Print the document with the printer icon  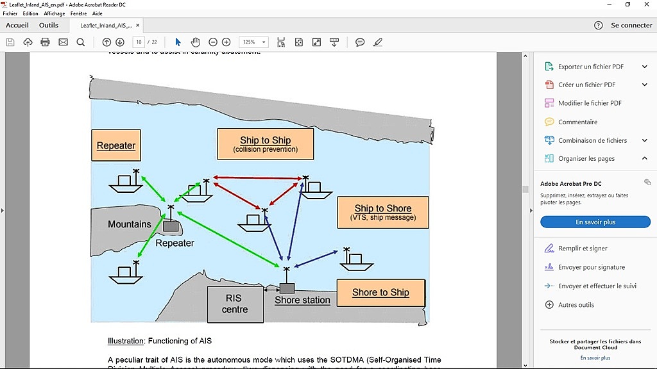pos(46,42)
